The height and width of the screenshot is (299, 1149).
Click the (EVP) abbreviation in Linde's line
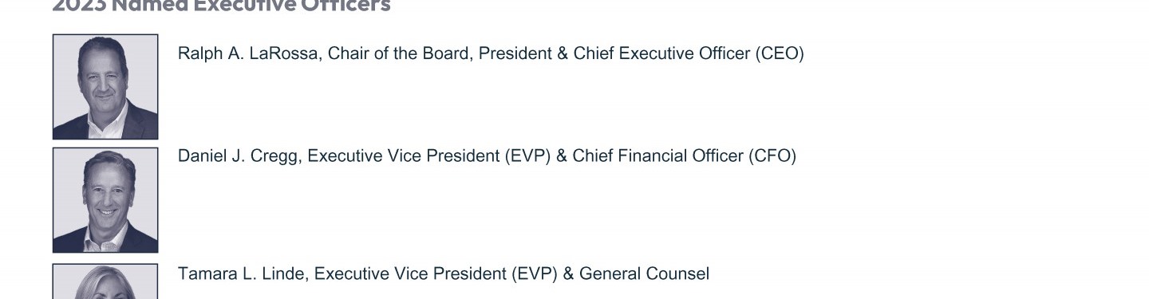click(535, 274)
